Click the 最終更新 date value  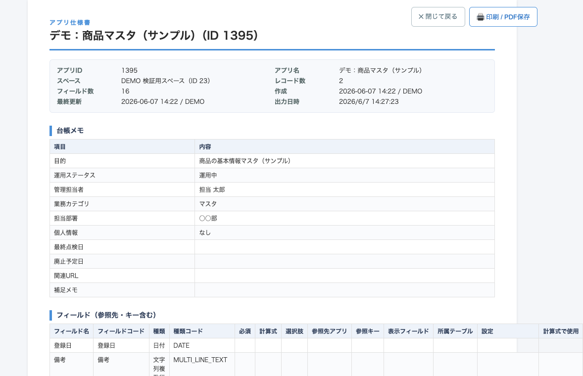point(163,101)
